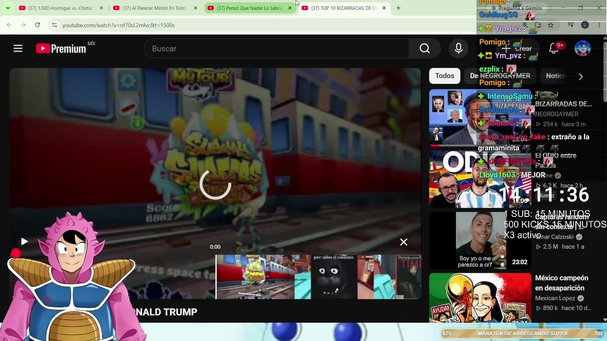
Task: Open the browser zoom magnifier icon
Action: [x=525, y=25]
